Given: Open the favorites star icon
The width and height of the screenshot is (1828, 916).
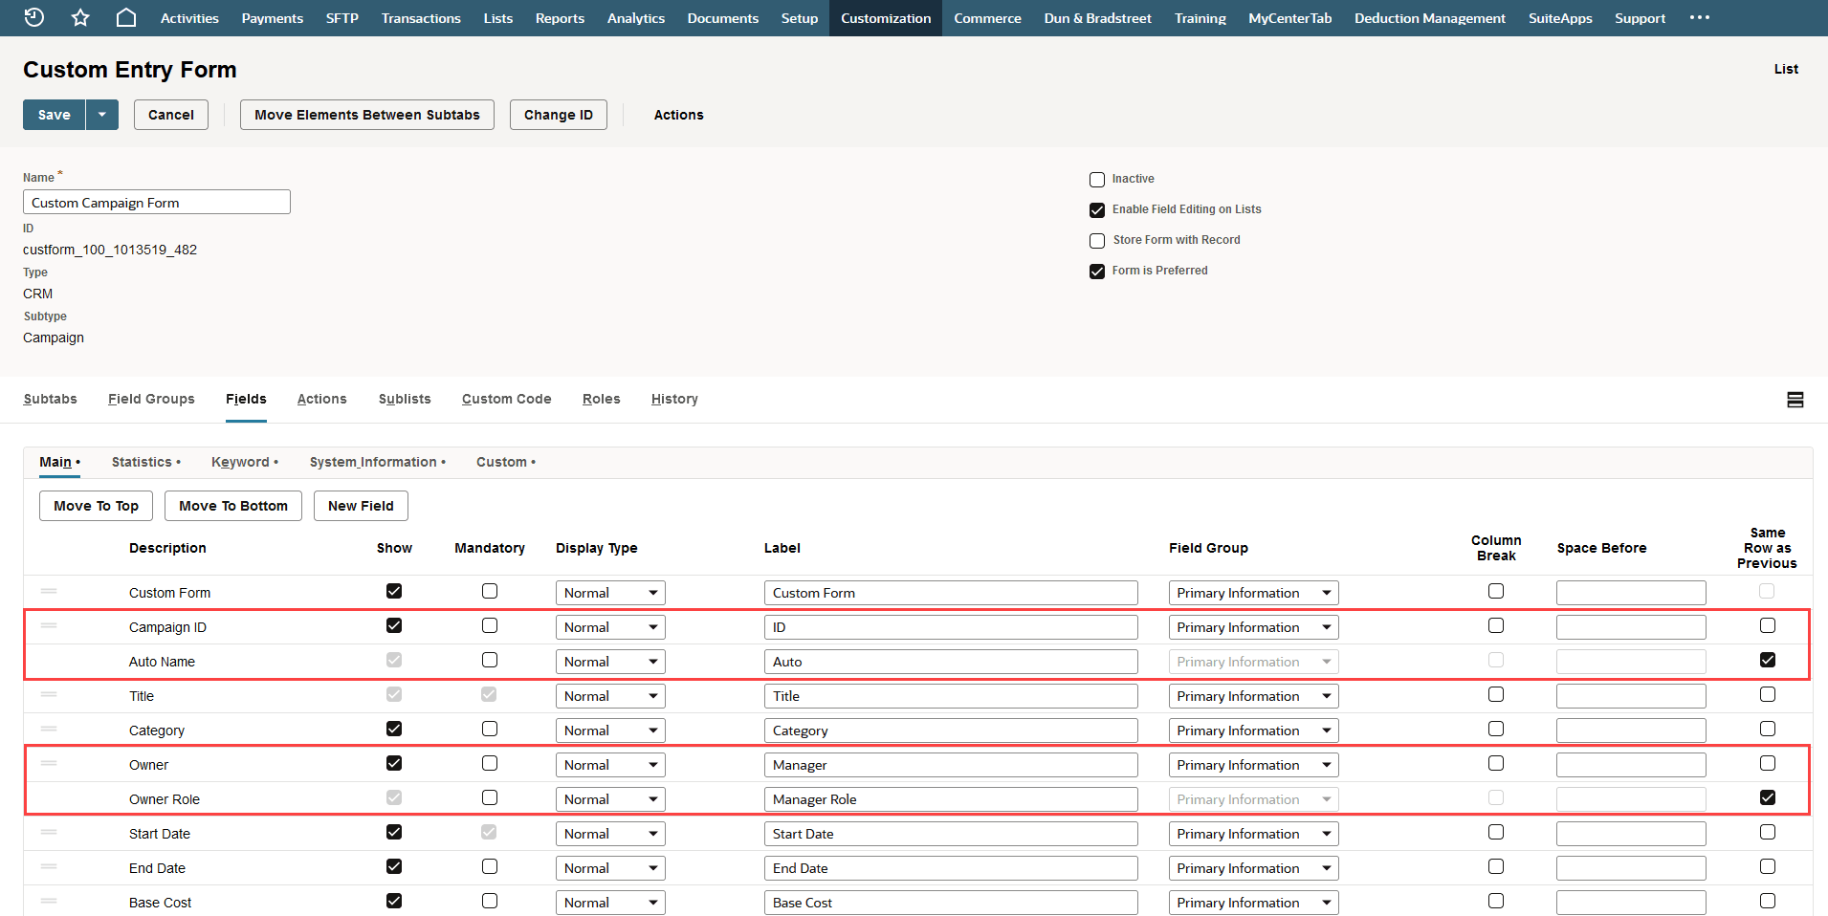Looking at the screenshot, I should click(x=80, y=17).
